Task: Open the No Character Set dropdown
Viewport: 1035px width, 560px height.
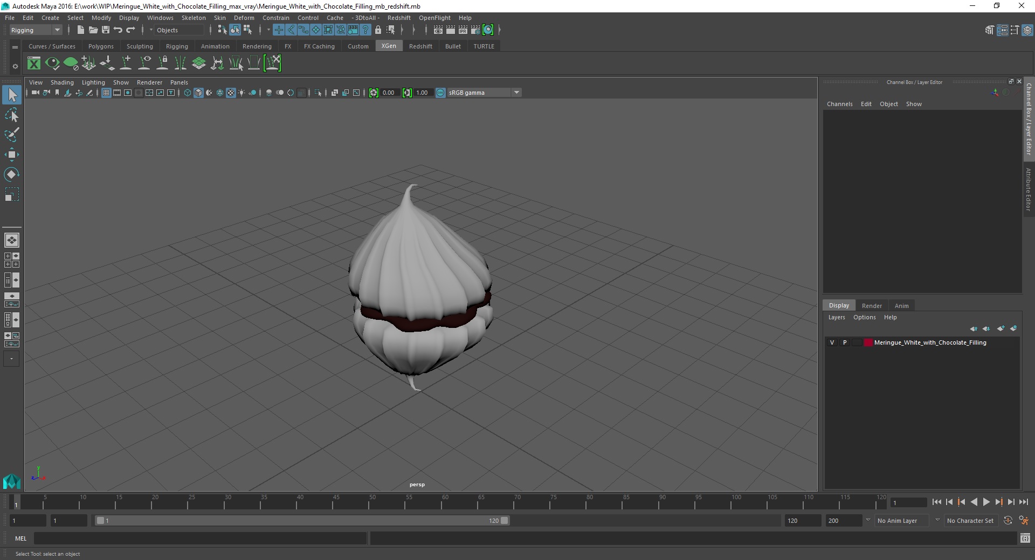Action: click(x=970, y=521)
